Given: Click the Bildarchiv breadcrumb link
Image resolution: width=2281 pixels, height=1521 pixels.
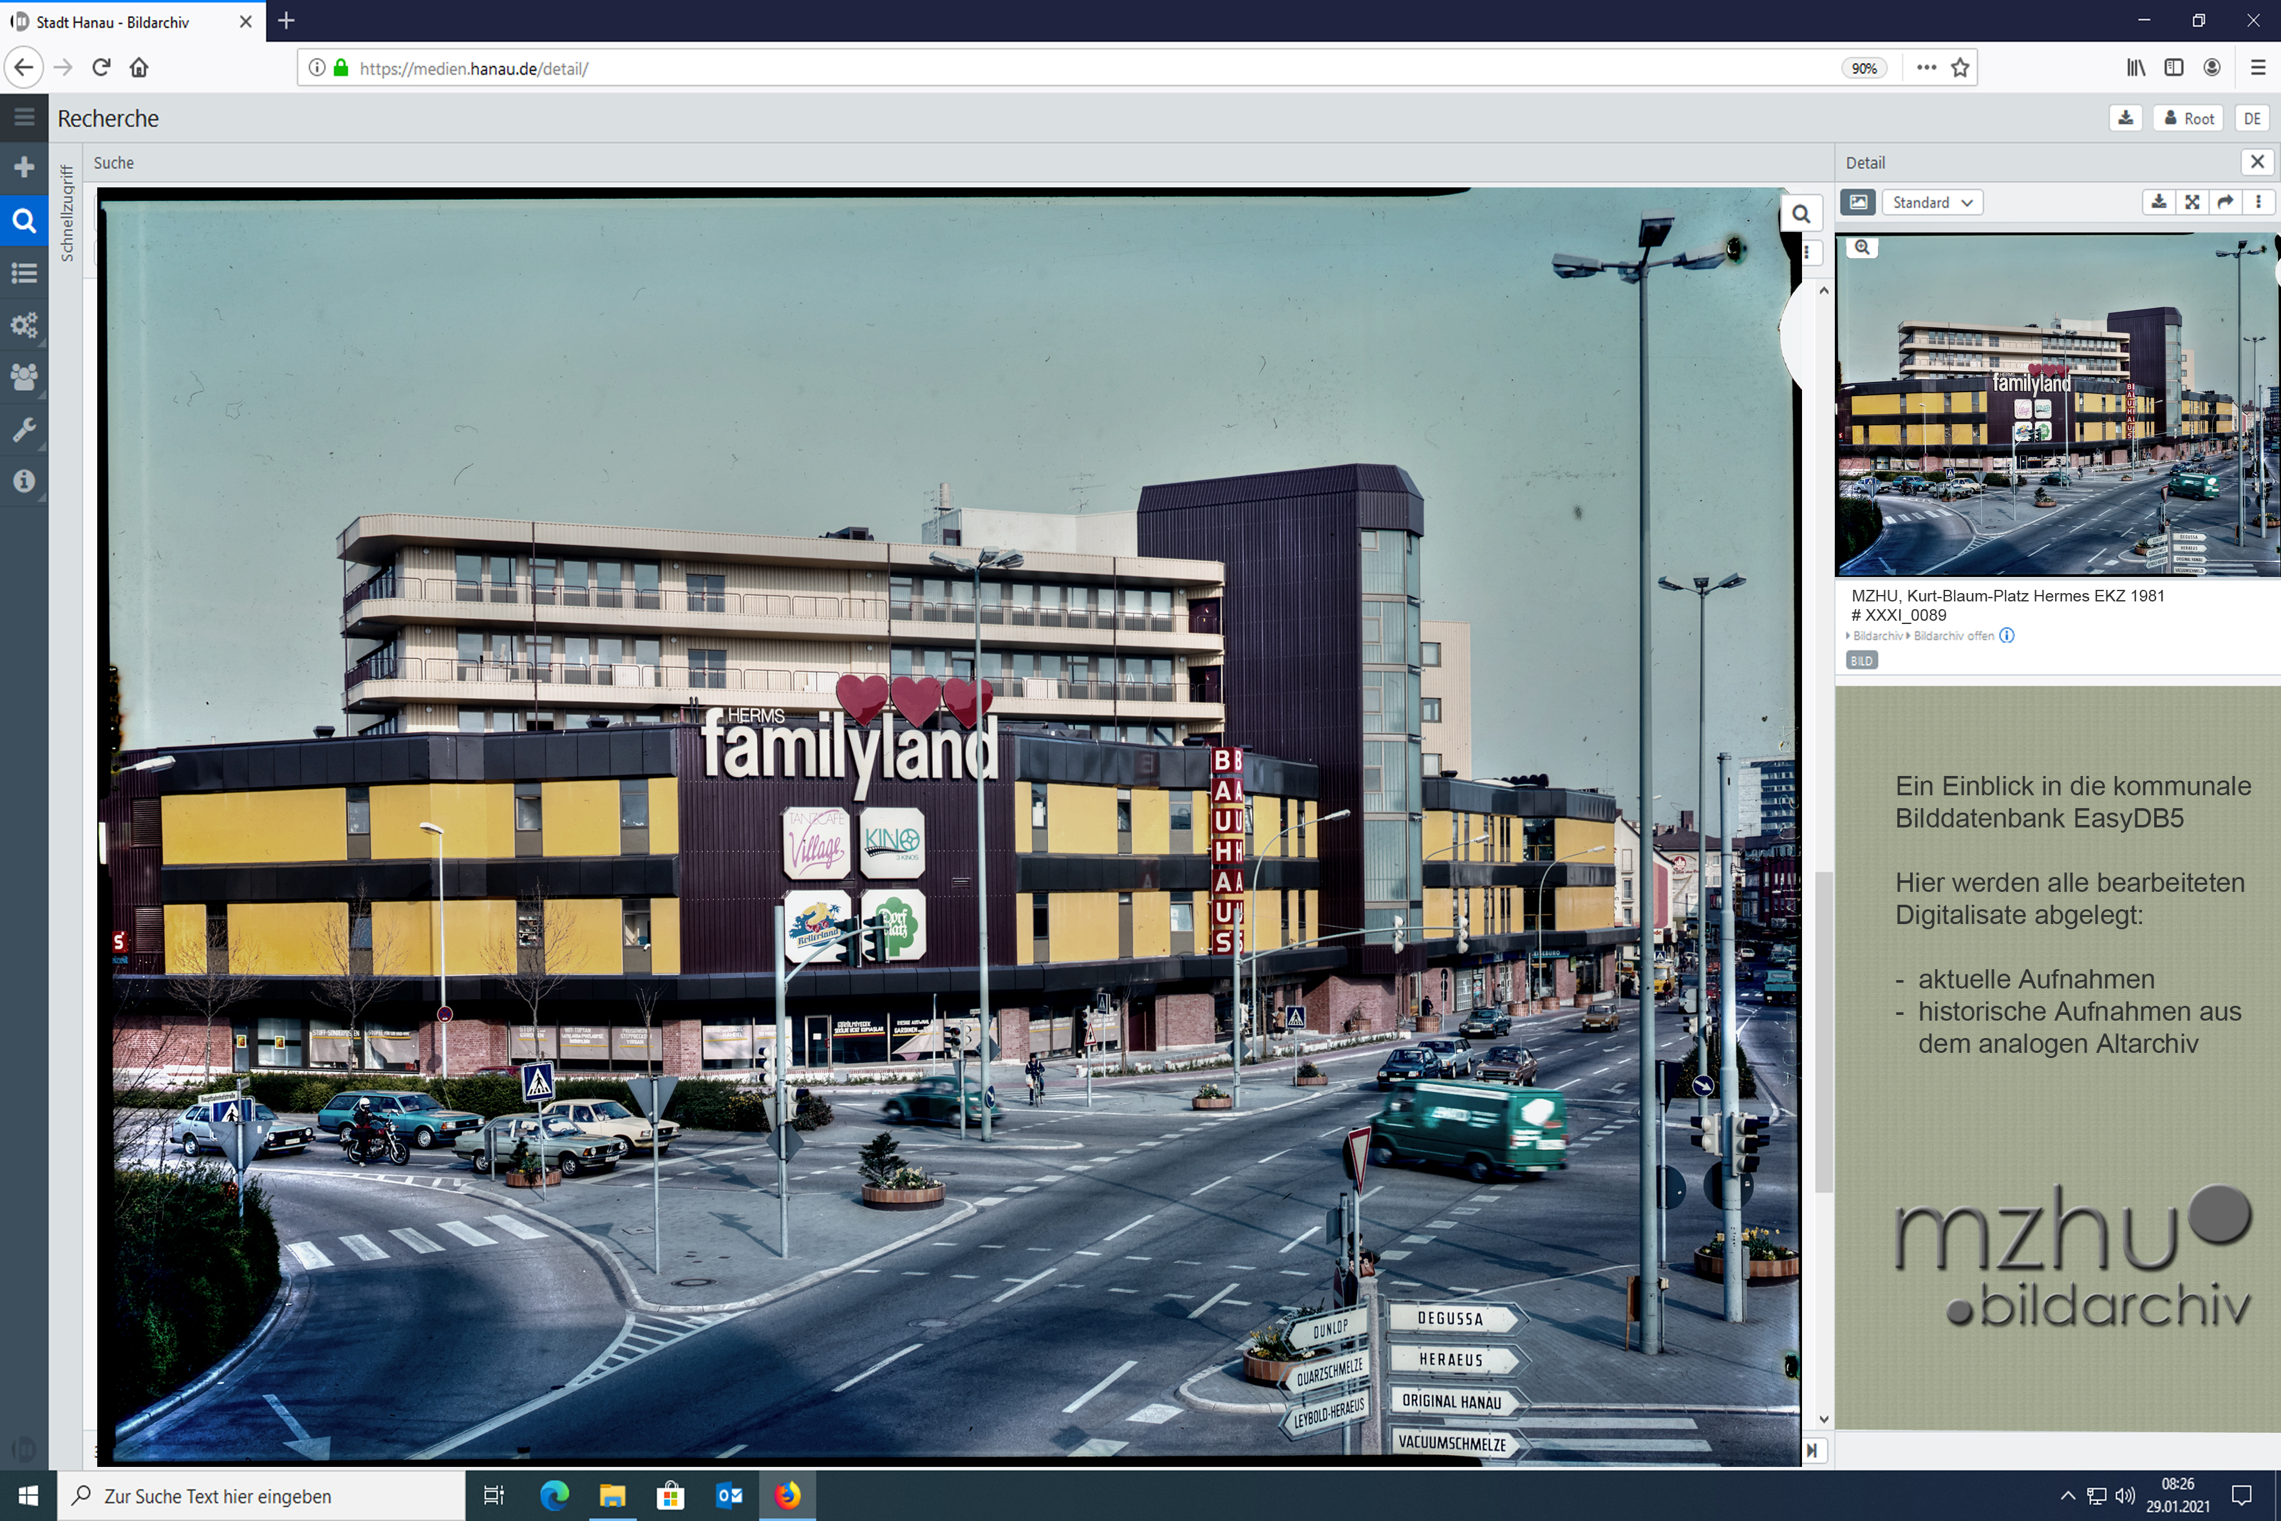Looking at the screenshot, I should 1877,636.
